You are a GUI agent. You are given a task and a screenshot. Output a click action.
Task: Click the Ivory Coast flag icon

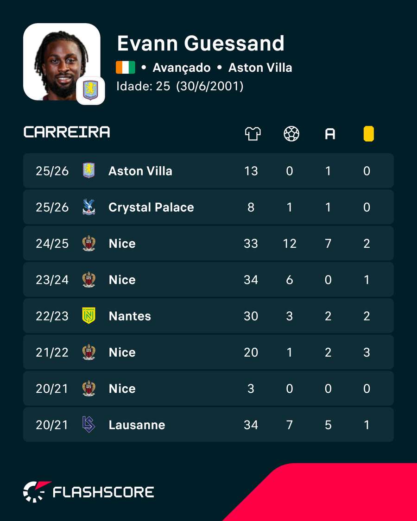tap(126, 68)
